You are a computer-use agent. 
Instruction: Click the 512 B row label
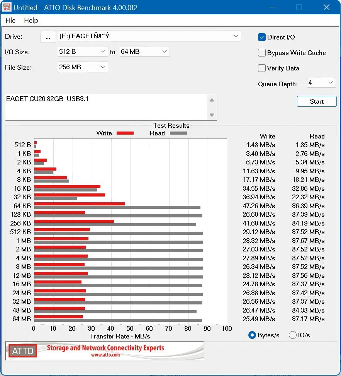23,145
